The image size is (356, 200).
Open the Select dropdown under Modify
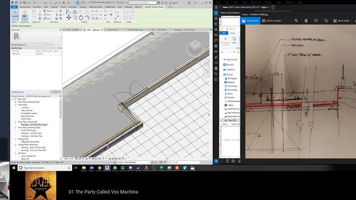(15, 22)
